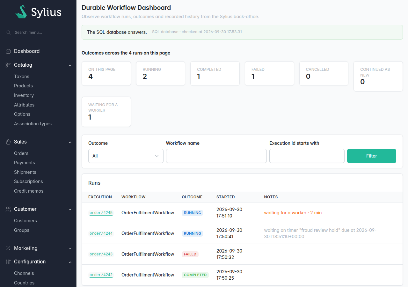Open Groups under Customer

coord(22,230)
